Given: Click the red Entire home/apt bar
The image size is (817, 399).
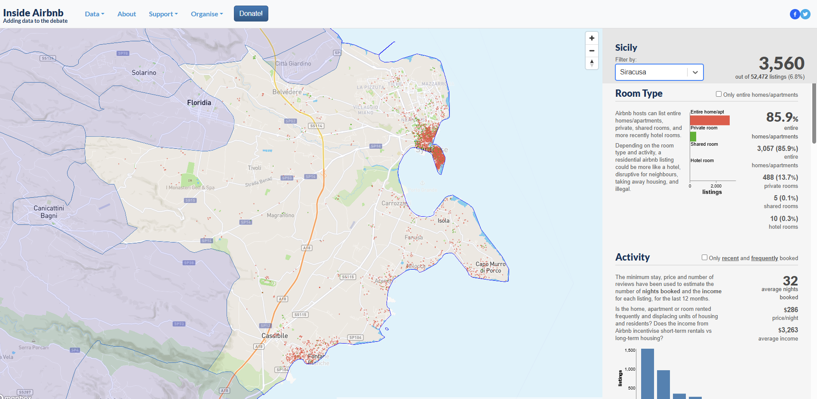Looking at the screenshot, I should click(x=710, y=120).
